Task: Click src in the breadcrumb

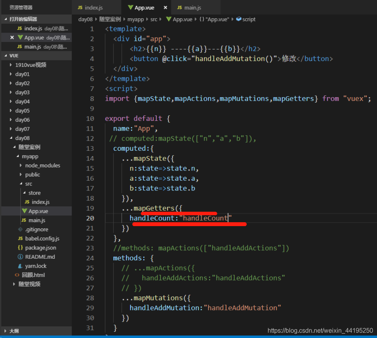Action: tap(154, 19)
